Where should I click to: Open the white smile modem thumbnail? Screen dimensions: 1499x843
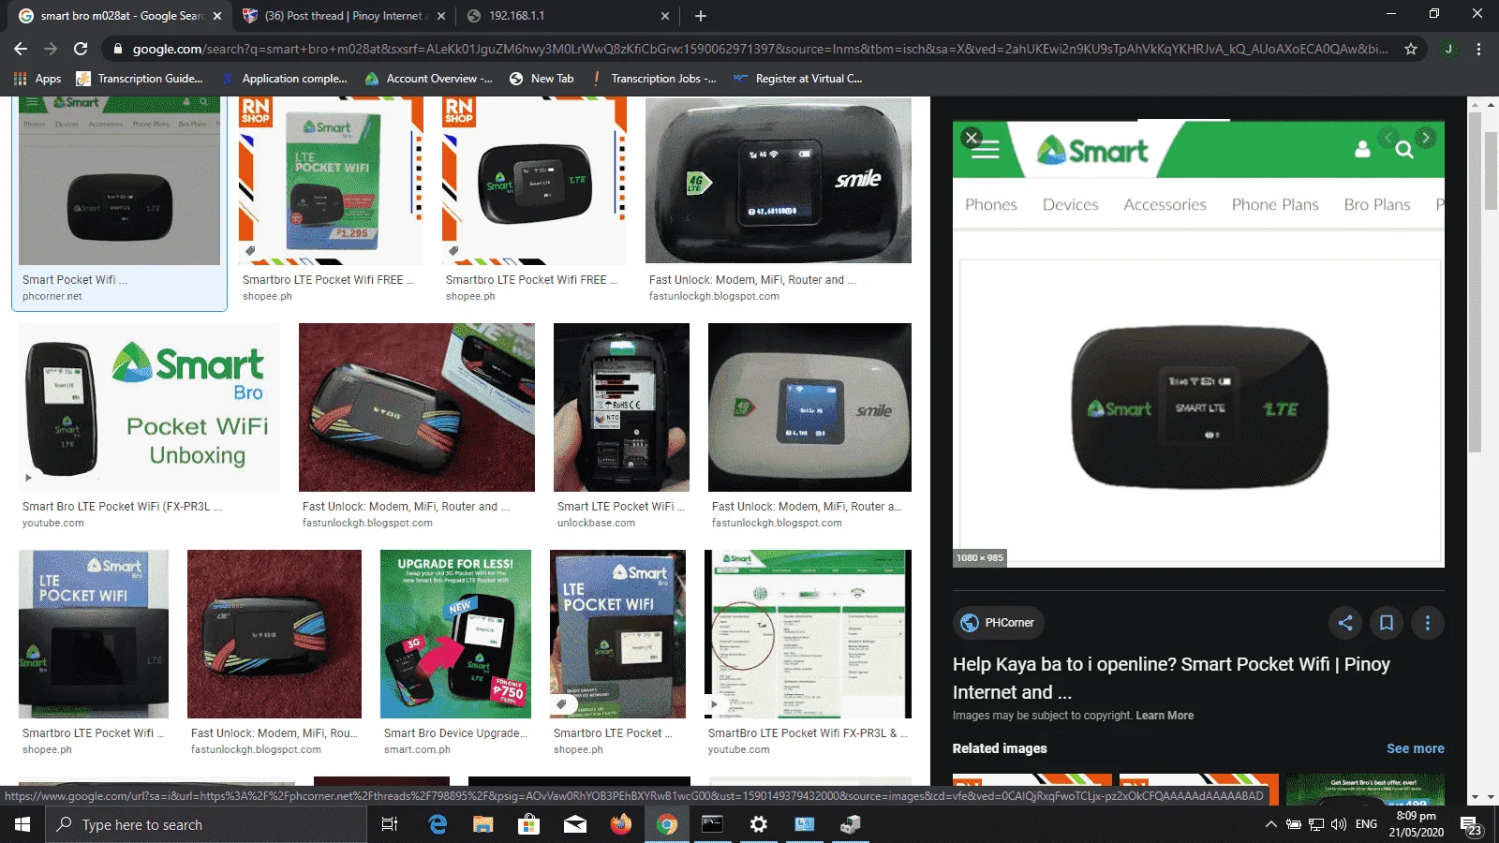click(809, 407)
